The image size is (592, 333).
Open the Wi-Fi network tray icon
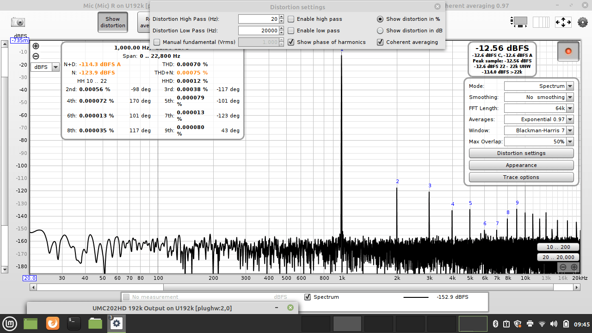542,323
